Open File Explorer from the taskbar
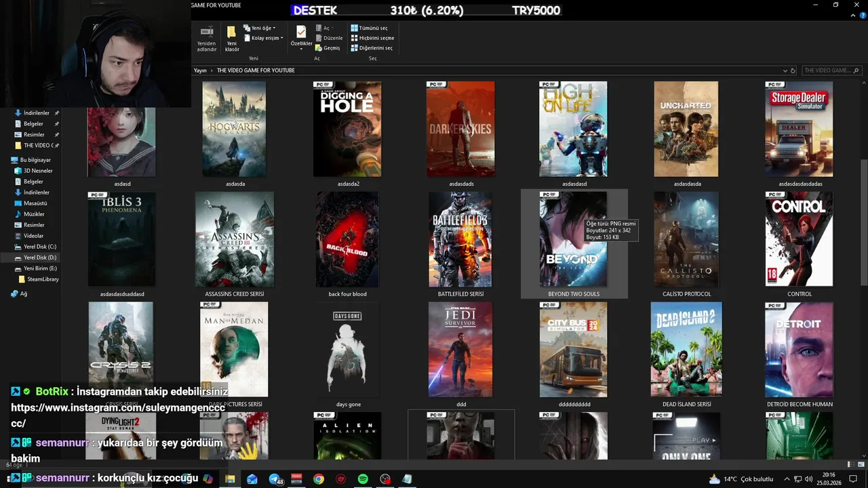 (230, 479)
